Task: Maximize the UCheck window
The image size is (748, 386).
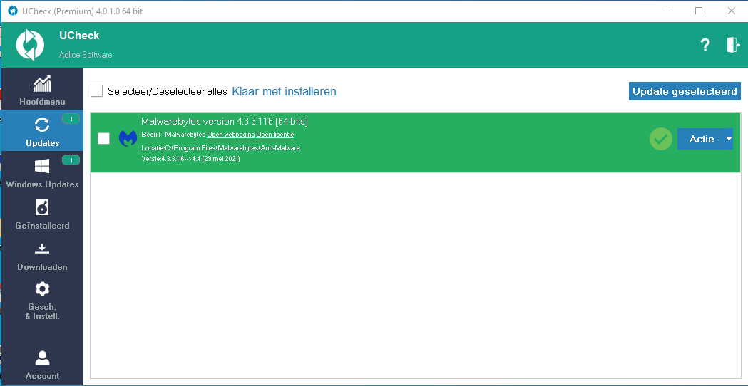Action: pos(699,11)
